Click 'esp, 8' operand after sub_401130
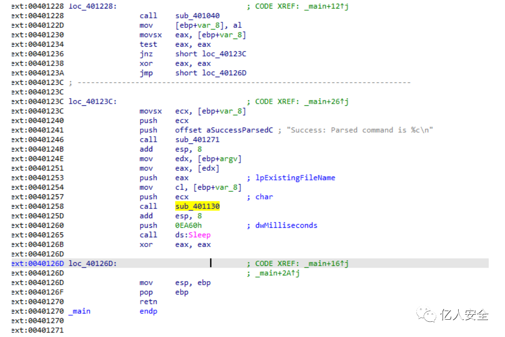 click(188, 216)
